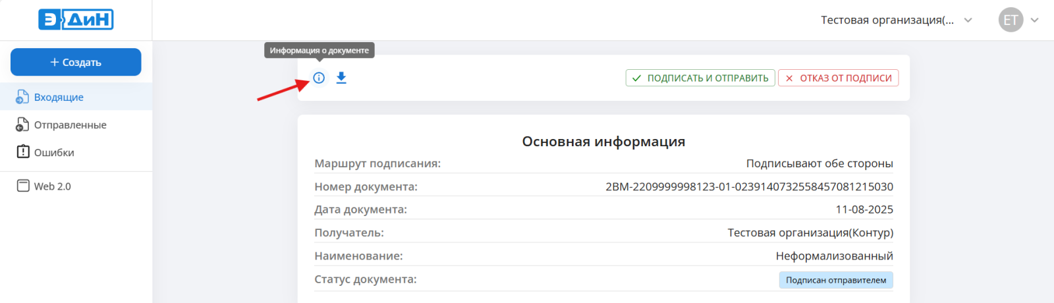Screen dimensions: 1054x303
Task: Click ОТКАЗ ОТ ПОДПИСИ button
Action: [x=838, y=78]
